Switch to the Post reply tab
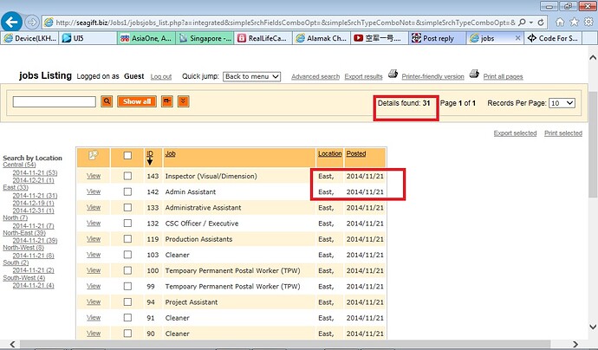Image resolution: width=598 pixels, height=350 pixels. 438,38
